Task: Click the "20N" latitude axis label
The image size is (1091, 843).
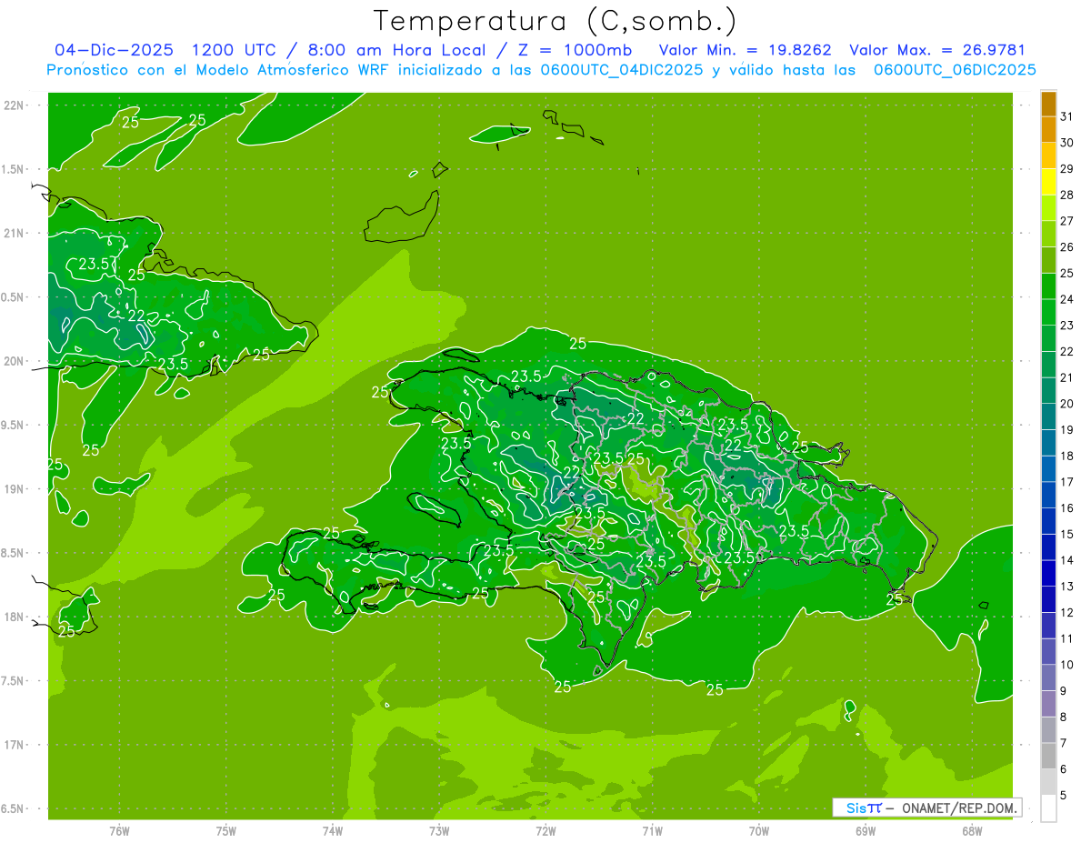Action: [x=15, y=361]
